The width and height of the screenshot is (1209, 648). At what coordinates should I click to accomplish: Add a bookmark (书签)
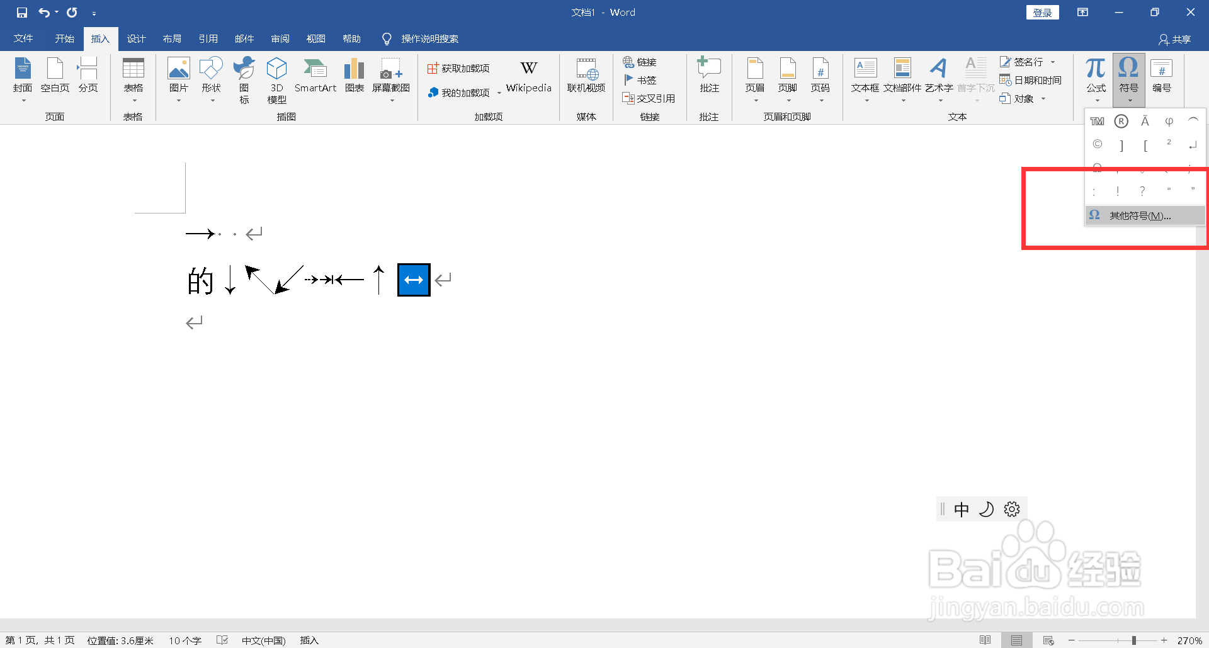point(640,80)
